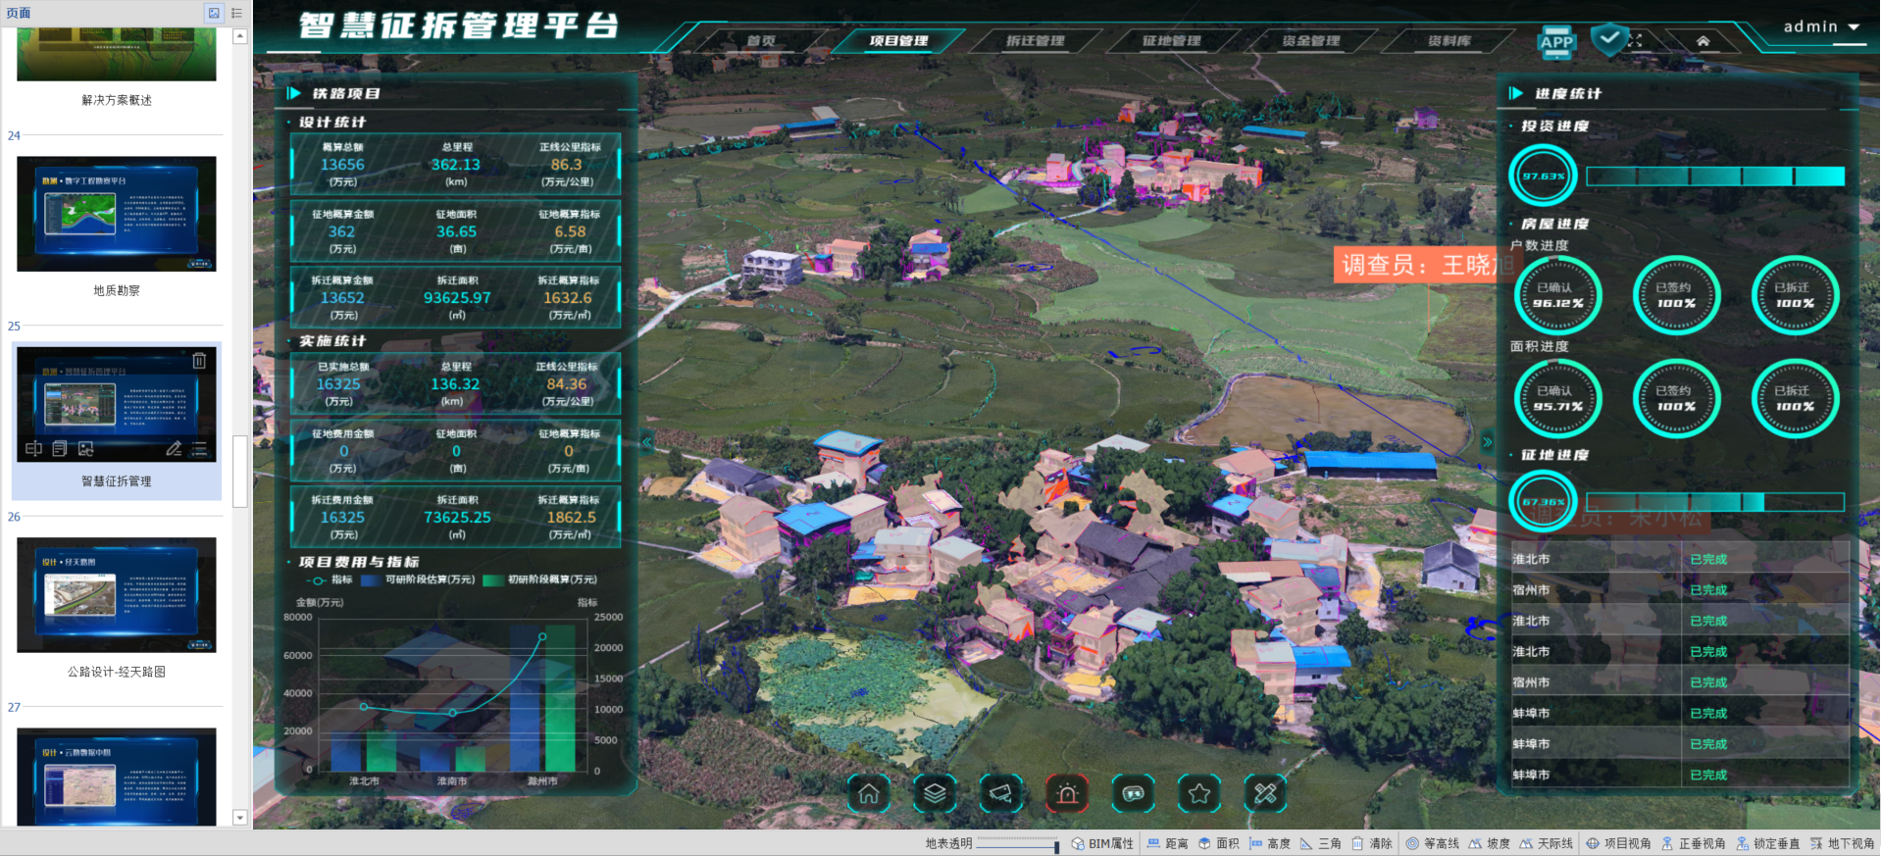The height and width of the screenshot is (856, 1881).
Task: Switch to 正垂视角 view
Action: pos(1694,843)
